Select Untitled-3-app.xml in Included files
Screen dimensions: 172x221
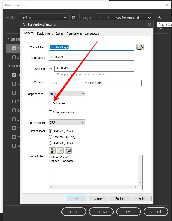click(61, 161)
